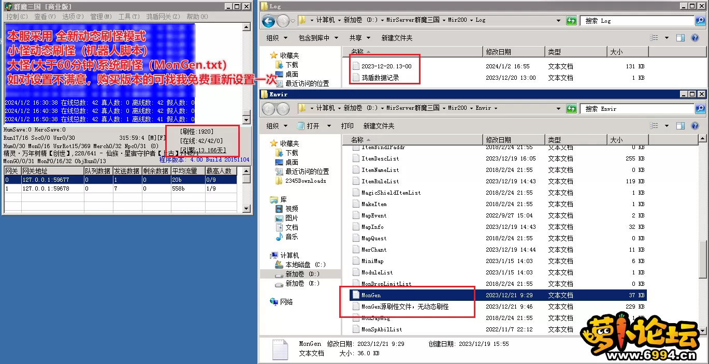Open the 选项(P) menu

tap(73, 17)
